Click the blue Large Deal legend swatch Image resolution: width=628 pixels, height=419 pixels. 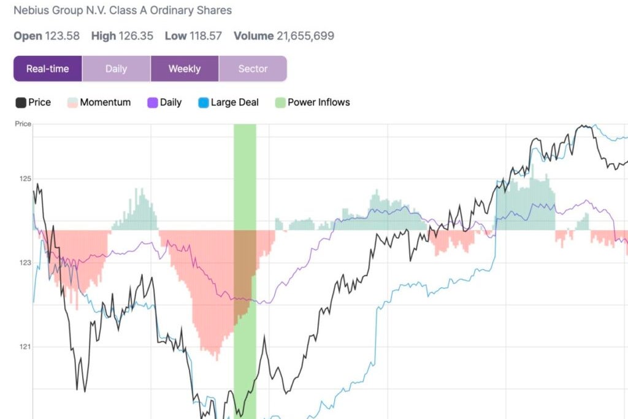[x=203, y=102]
